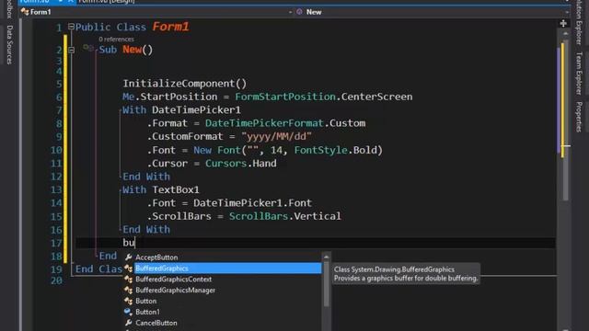Collapse the Public Class Form1 outline
Viewport: 589px width, 331px height.
pyautogui.click(x=71, y=27)
